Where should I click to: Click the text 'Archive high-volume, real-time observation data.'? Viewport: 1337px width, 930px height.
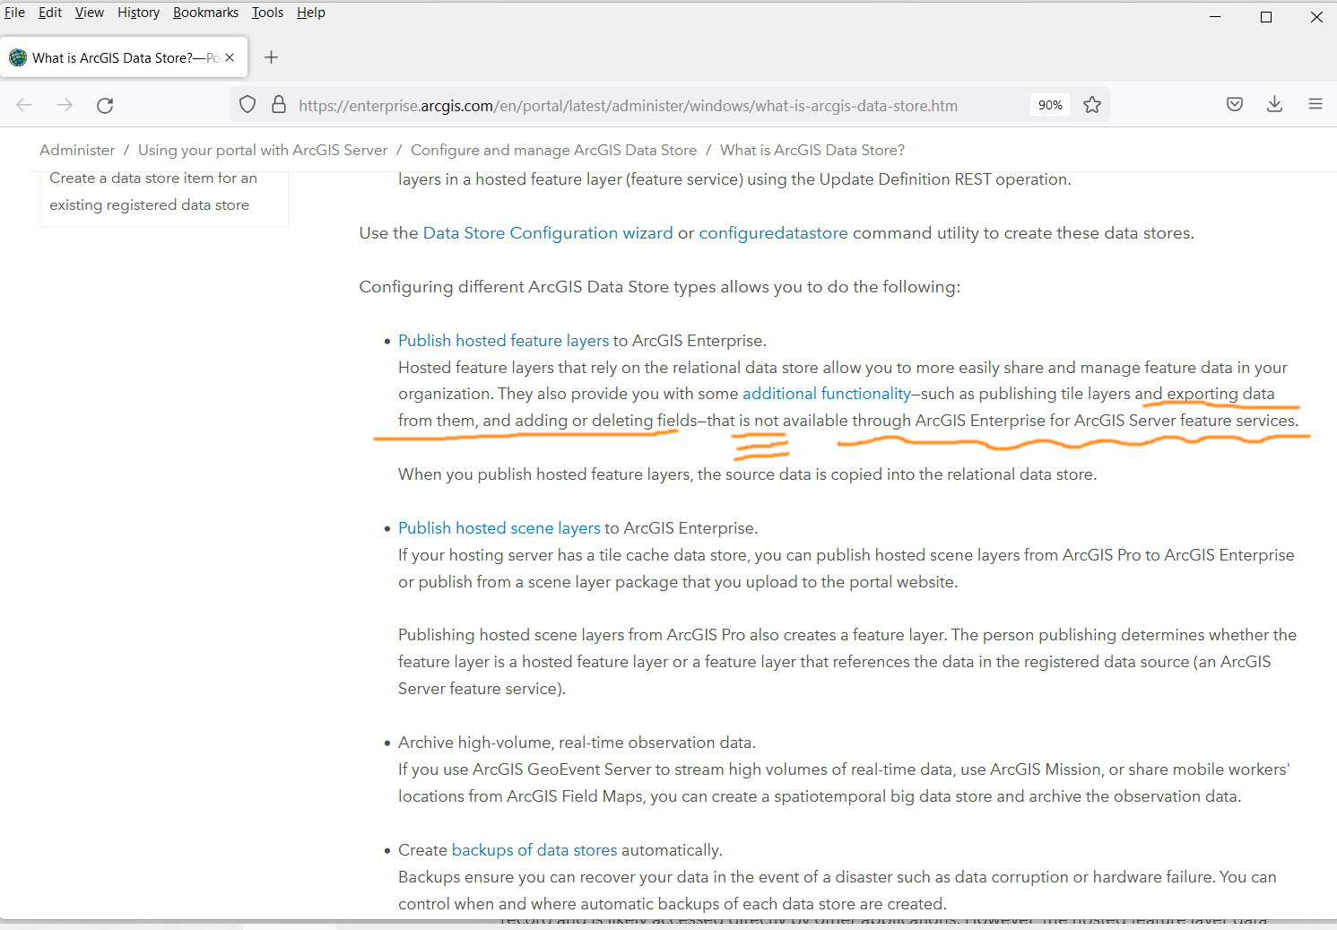[x=577, y=743]
